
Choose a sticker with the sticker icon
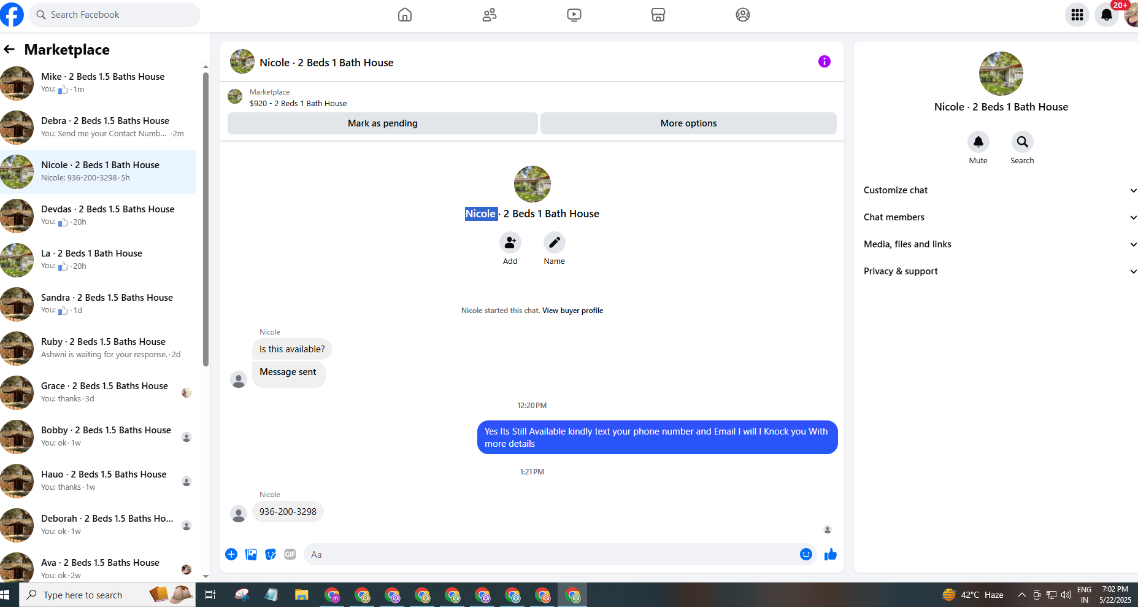click(x=271, y=554)
